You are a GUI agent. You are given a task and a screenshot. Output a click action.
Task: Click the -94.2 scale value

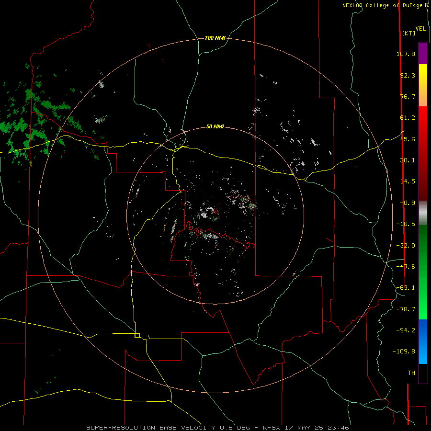(406, 330)
